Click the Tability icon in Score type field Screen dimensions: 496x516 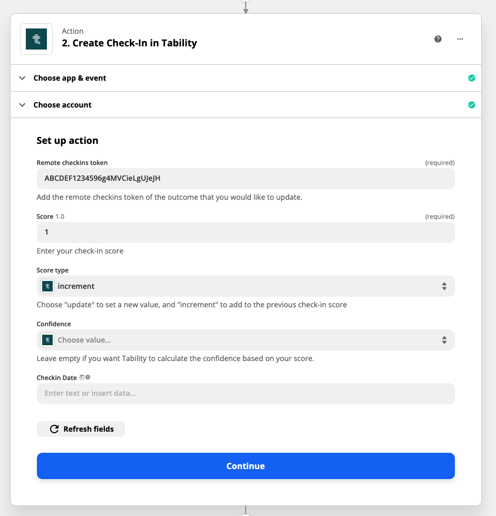47,286
